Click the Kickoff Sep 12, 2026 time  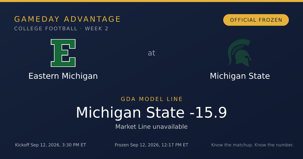[50, 145]
